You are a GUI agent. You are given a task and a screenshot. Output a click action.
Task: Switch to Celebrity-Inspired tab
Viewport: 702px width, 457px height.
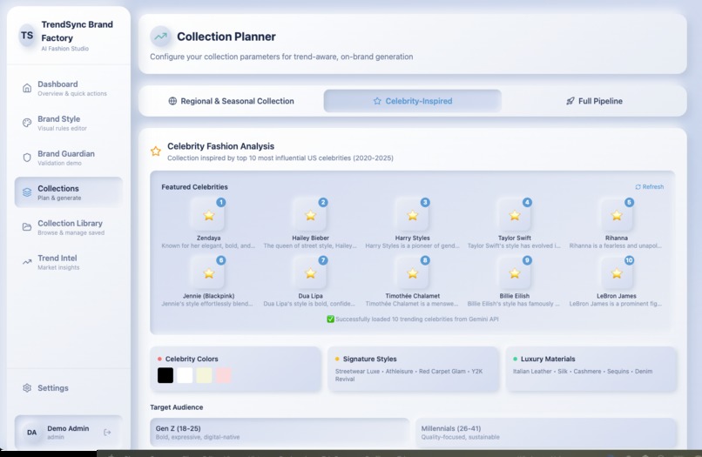coord(412,101)
